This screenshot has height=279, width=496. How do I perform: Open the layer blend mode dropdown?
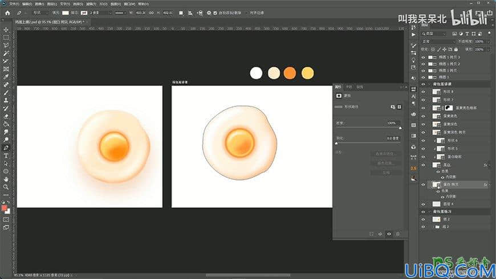(438, 42)
